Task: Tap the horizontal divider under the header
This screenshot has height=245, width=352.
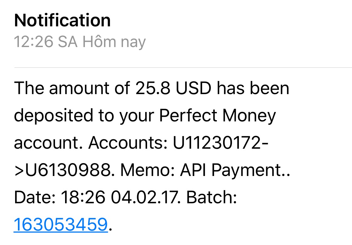Action: coord(183,67)
